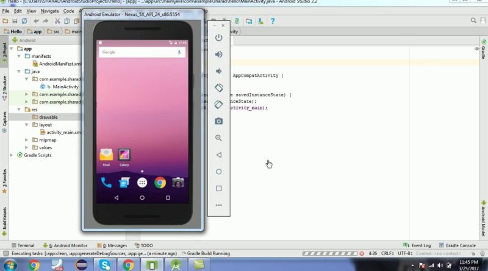Open the Messaging app on emulator
This screenshot has width=488, height=271.
click(x=124, y=183)
